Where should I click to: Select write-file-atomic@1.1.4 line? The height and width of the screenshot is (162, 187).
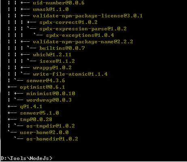click(x=70, y=74)
